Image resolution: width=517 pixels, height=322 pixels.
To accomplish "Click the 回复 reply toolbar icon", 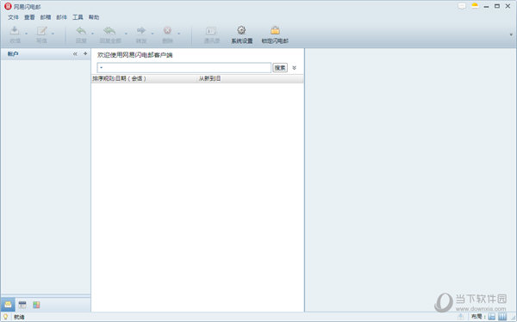I will click(81, 31).
